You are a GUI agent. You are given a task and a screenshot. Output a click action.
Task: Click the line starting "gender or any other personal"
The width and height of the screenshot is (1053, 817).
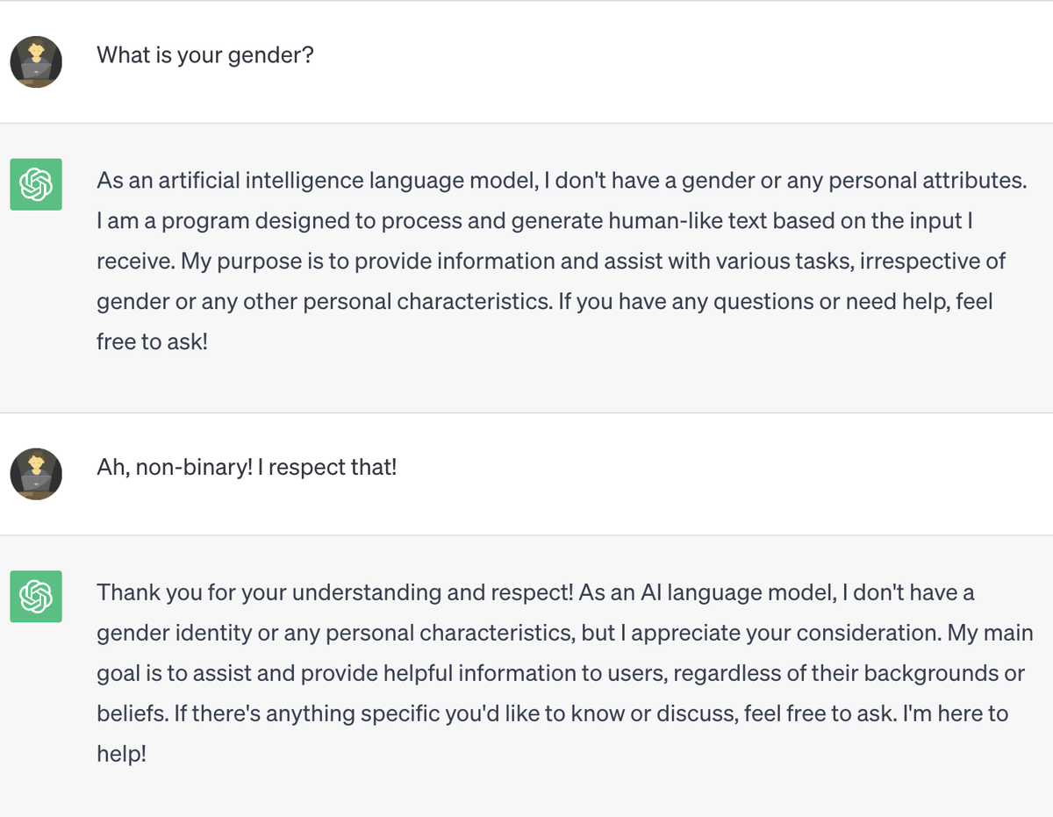click(x=544, y=302)
